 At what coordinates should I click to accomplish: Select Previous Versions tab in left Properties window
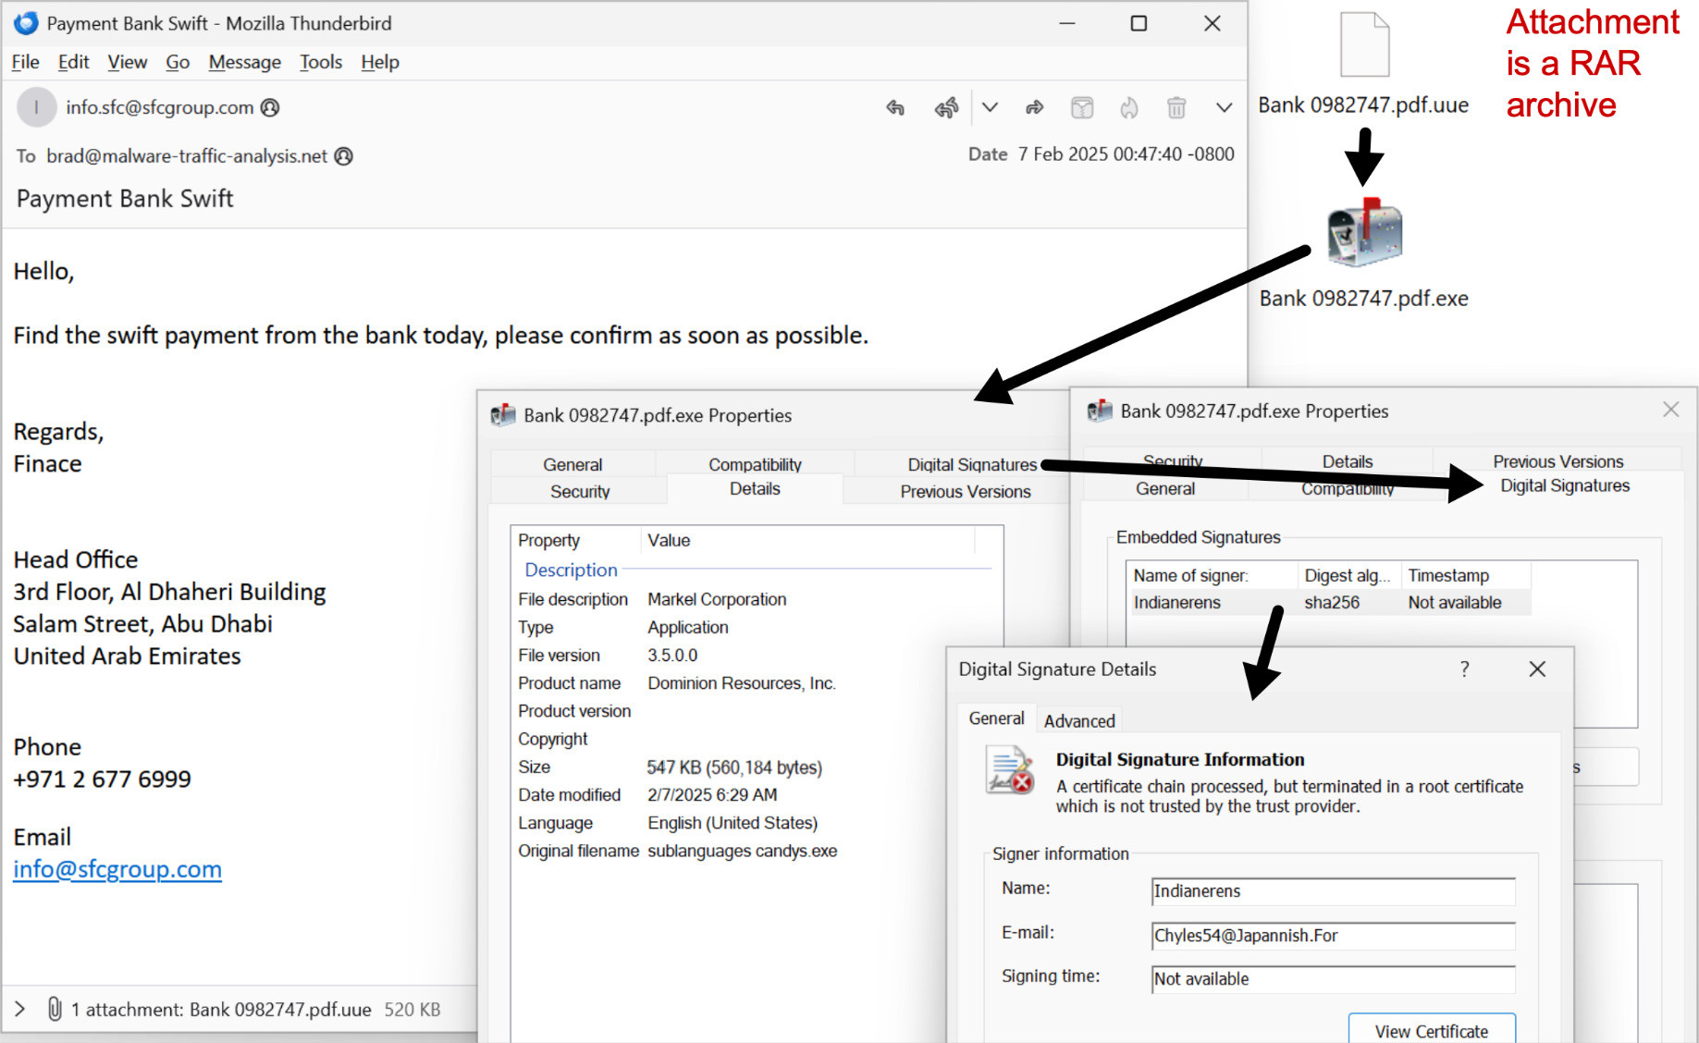(966, 491)
